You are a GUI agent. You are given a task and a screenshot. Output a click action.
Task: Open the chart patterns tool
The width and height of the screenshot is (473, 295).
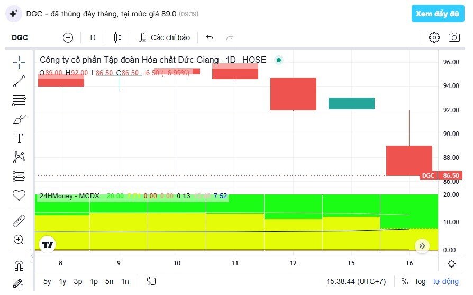click(19, 157)
